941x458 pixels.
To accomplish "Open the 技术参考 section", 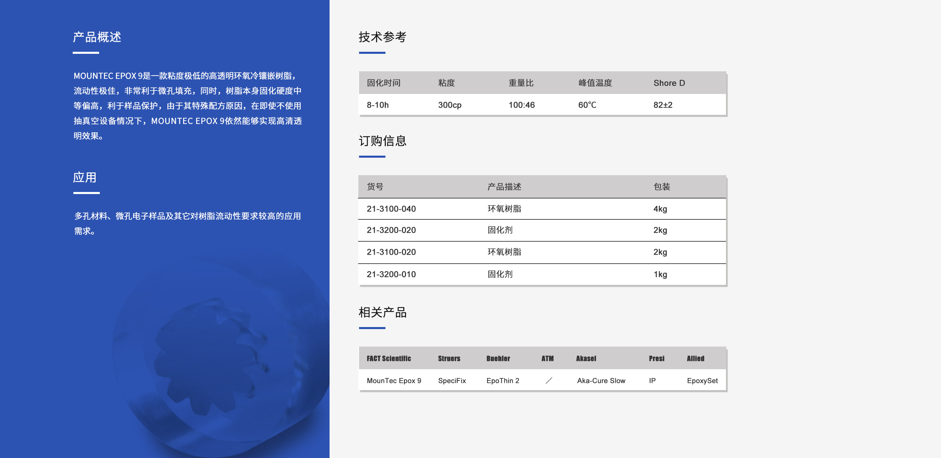I will [383, 37].
